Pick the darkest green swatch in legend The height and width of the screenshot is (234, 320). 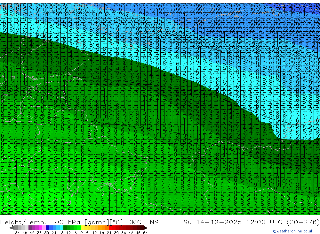65,228
